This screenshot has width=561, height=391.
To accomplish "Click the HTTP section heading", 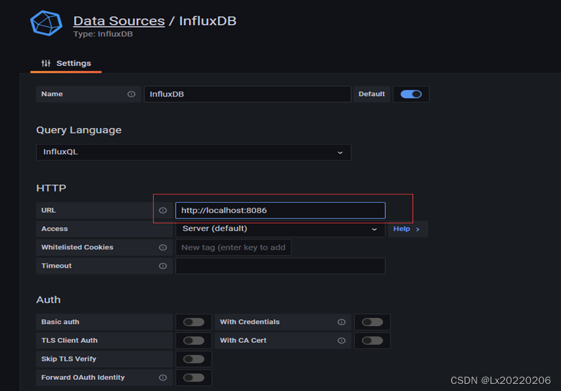I will (51, 188).
